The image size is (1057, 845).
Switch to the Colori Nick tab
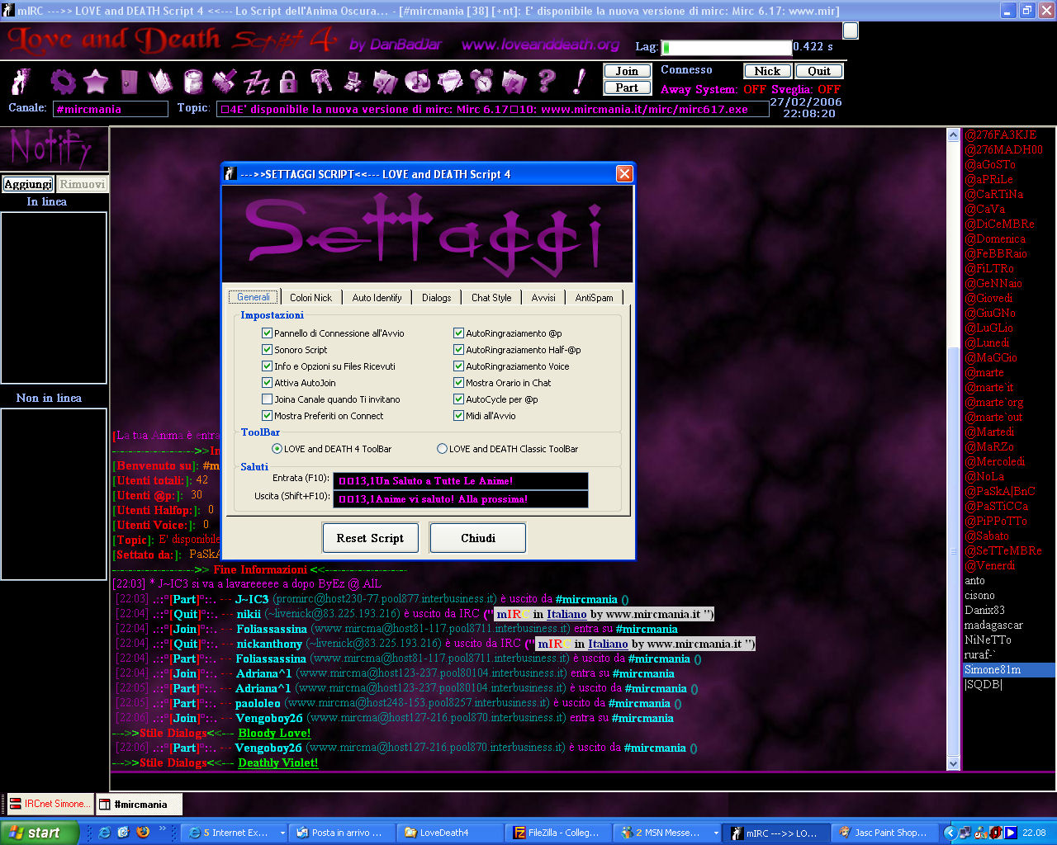point(310,298)
